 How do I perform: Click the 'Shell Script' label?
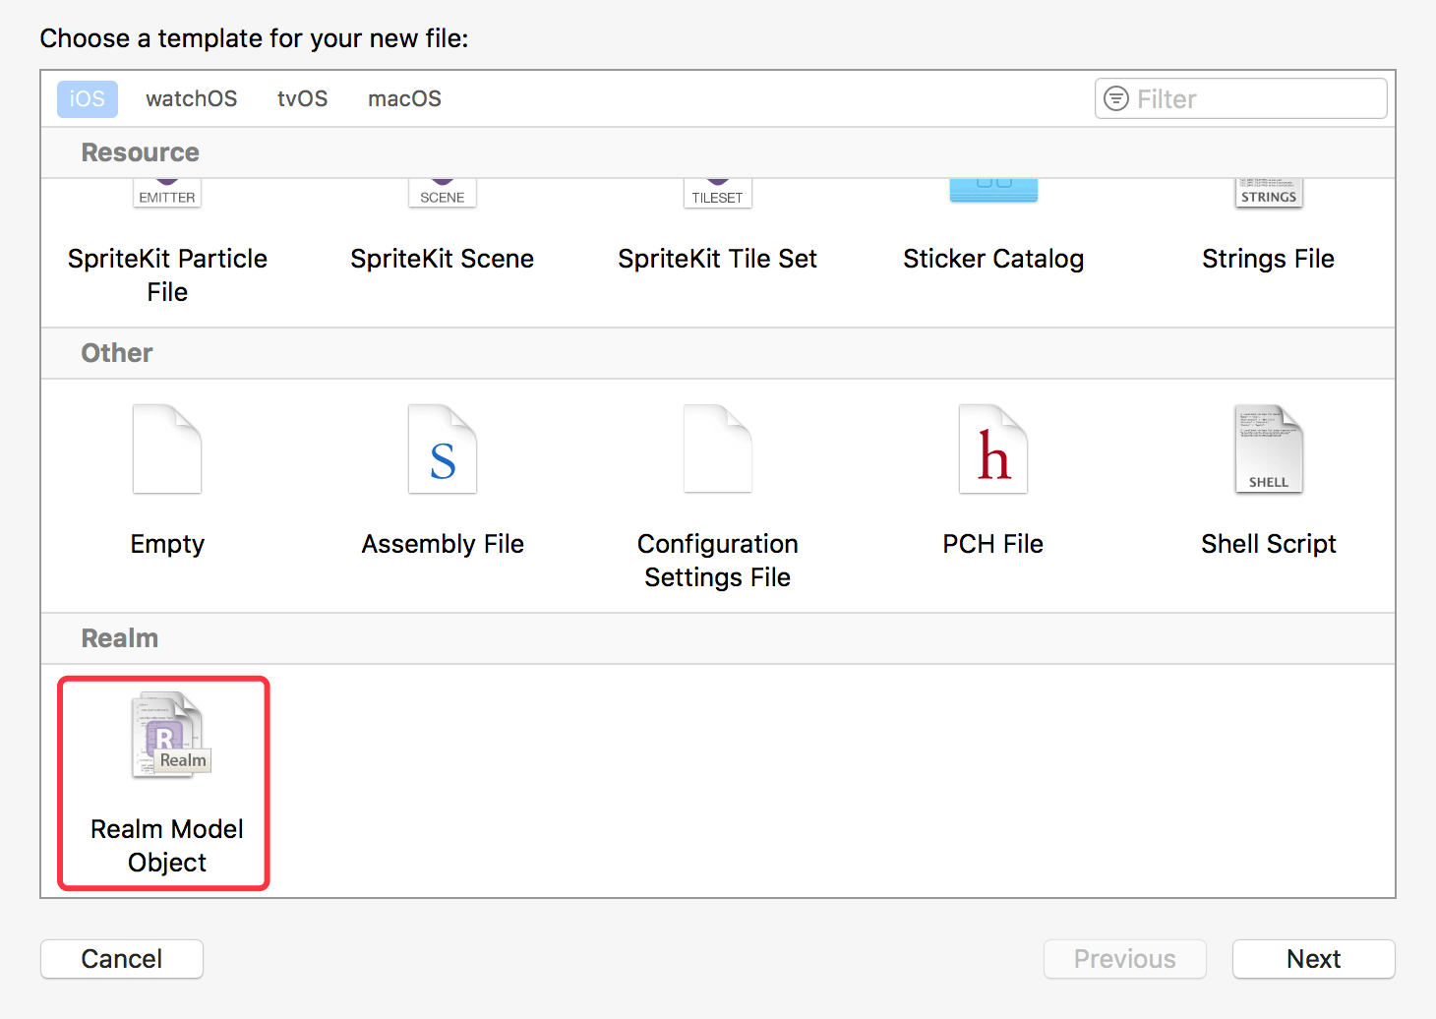1269,544
